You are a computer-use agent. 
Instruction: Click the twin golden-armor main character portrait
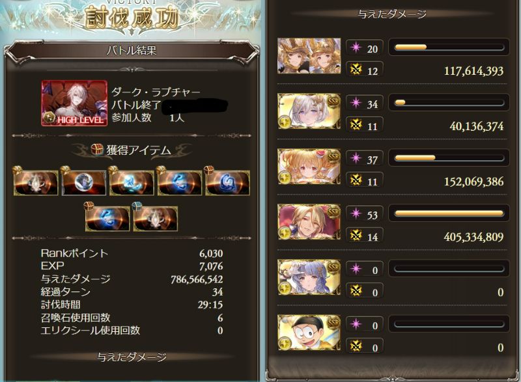click(309, 56)
